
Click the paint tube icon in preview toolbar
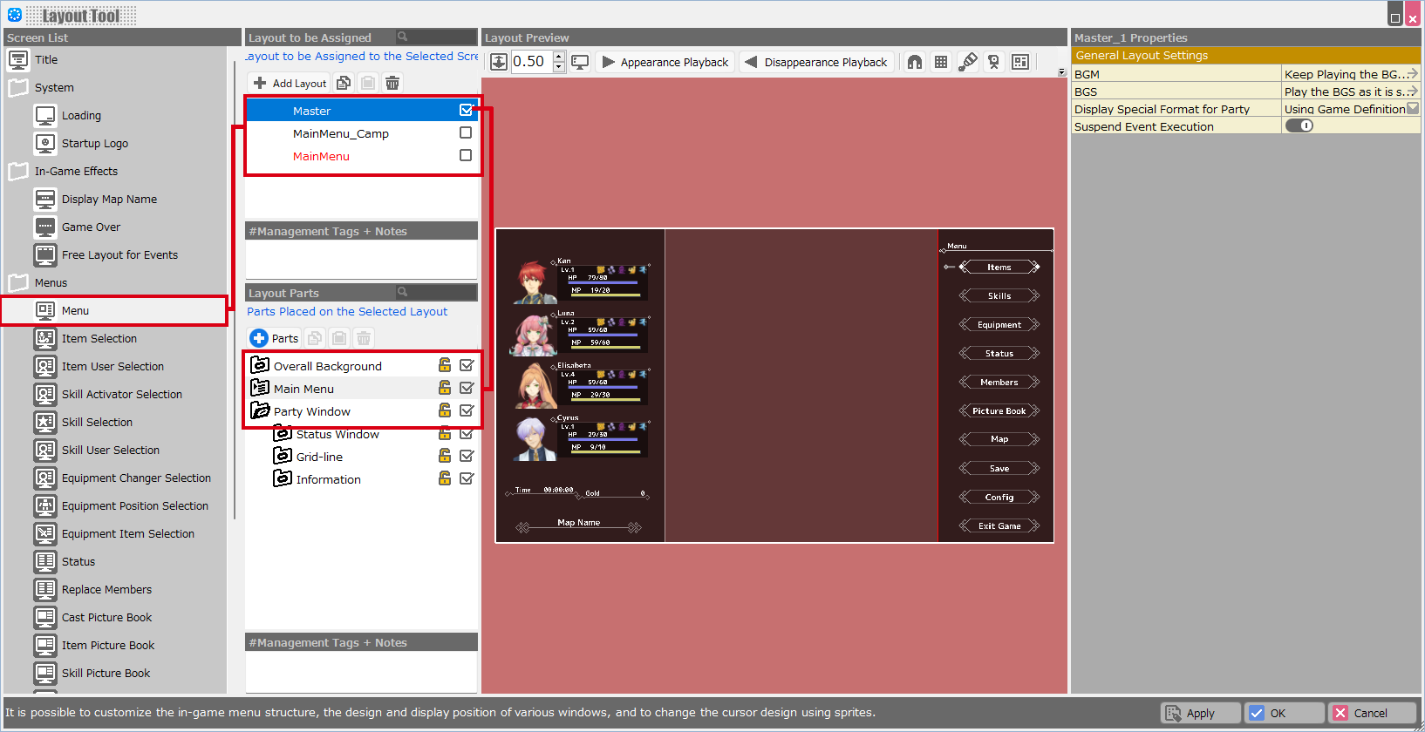pyautogui.click(x=967, y=62)
